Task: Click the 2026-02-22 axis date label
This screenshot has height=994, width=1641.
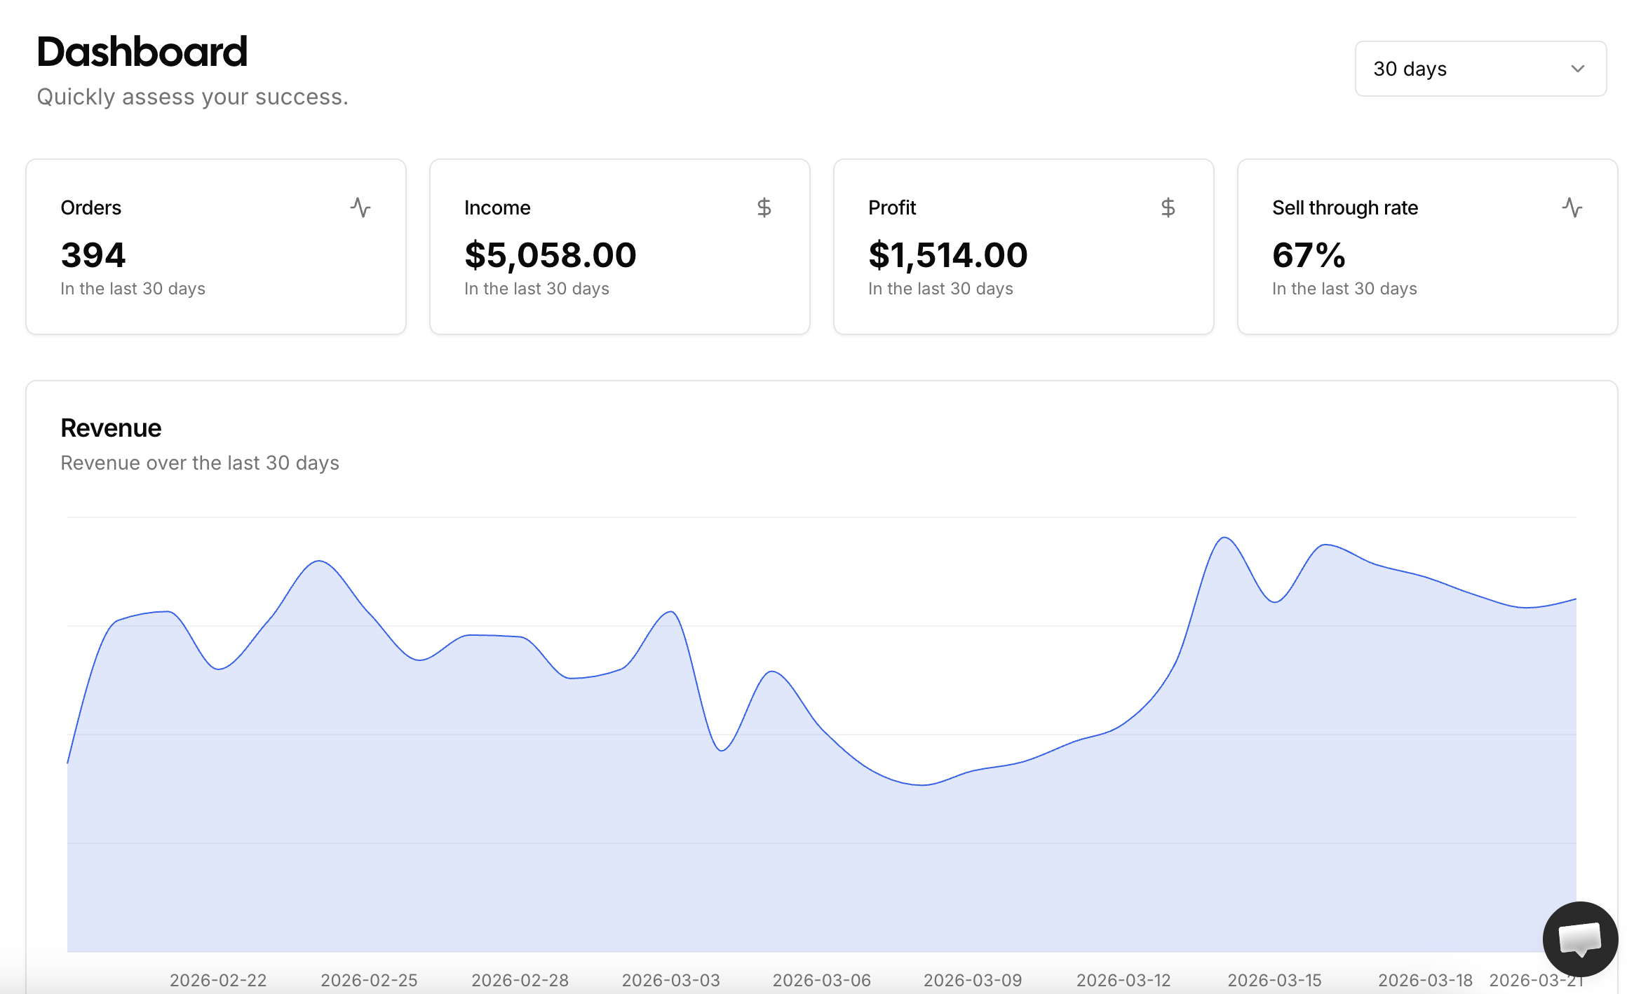Action: click(218, 980)
